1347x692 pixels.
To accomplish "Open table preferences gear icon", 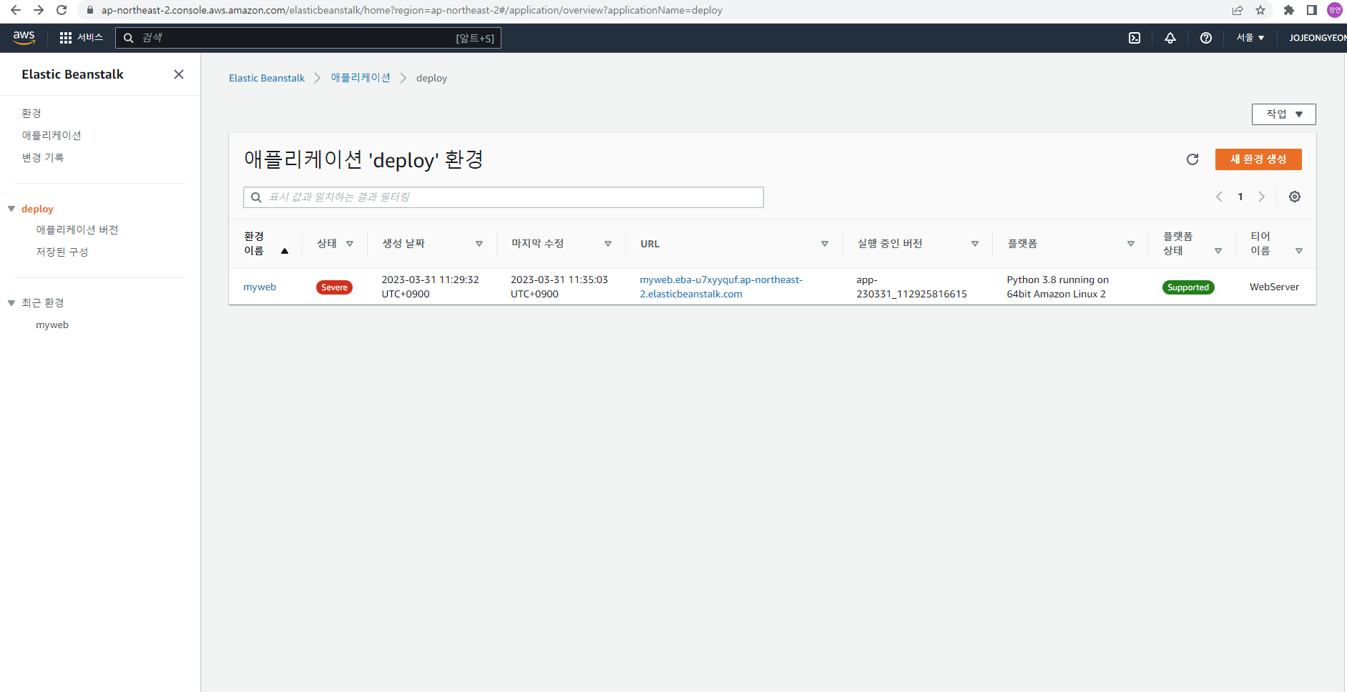I will [1295, 197].
